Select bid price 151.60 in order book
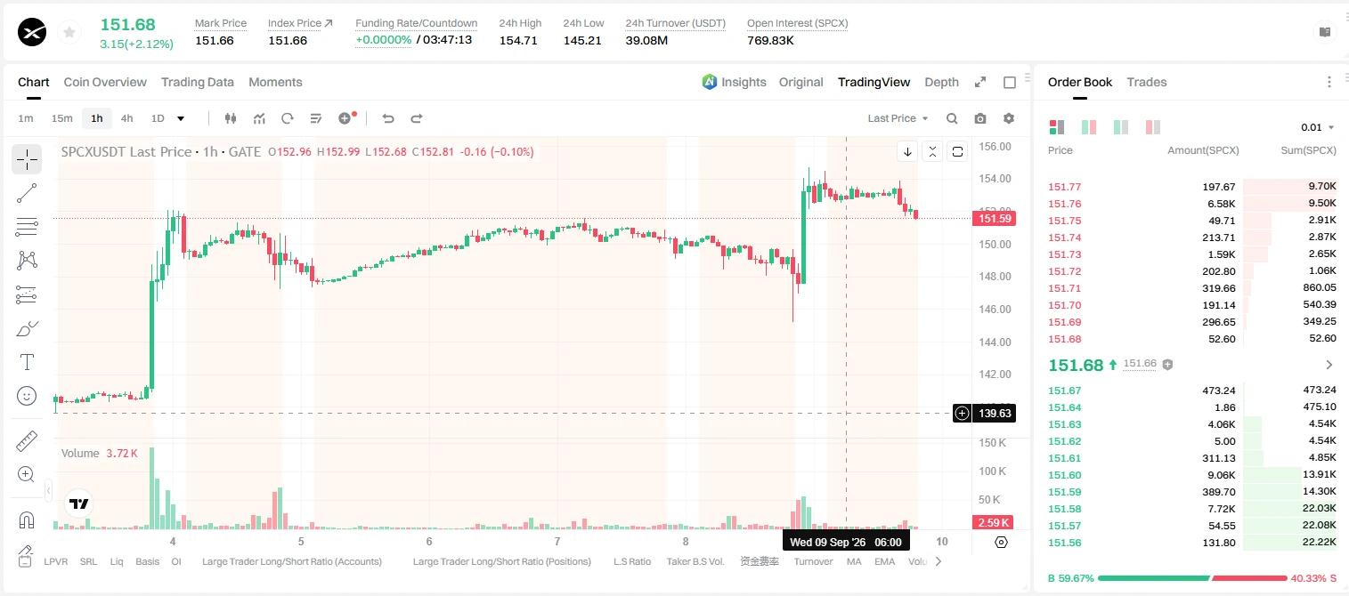The height and width of the screenshot is (596, 1349). point(1065,475)
